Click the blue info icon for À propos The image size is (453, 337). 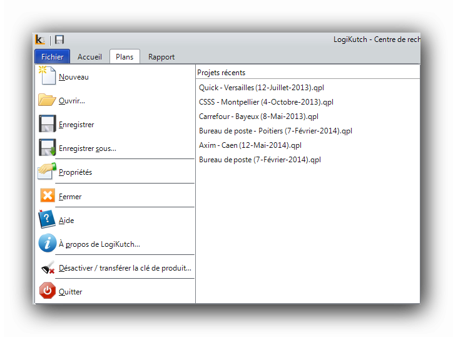pos(47,243)
